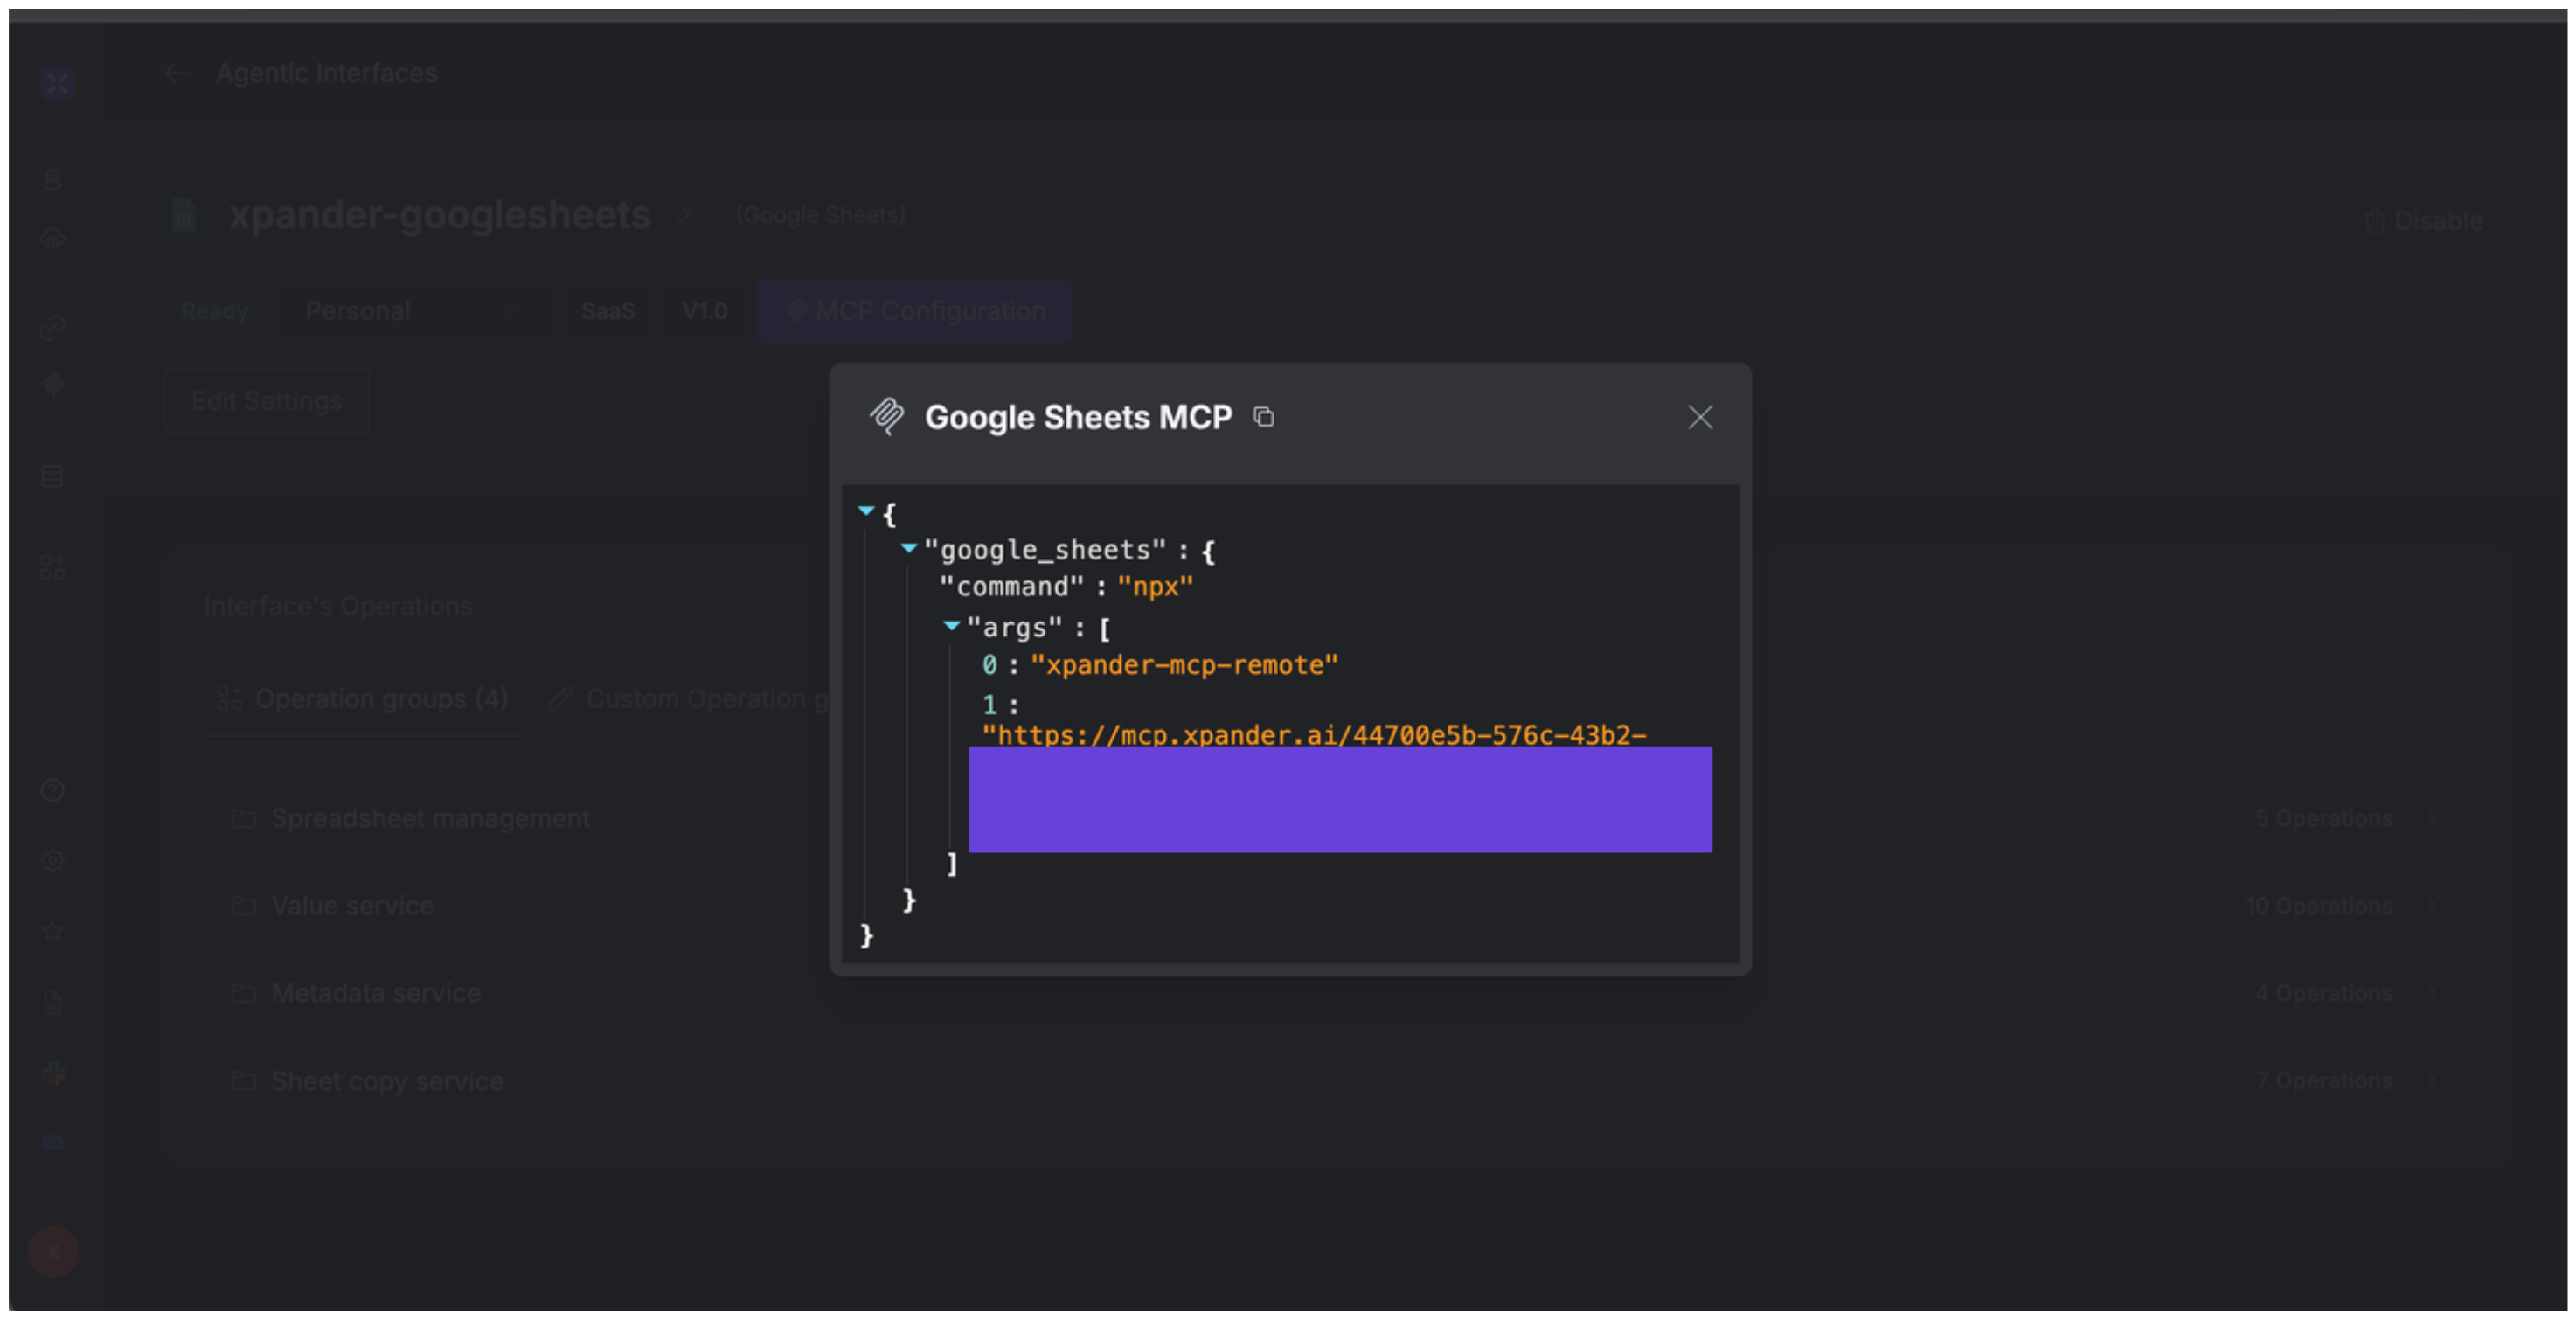Click the Edit Settings button
Viewport: 2576px width, 1320px height.
pos(267,401)
